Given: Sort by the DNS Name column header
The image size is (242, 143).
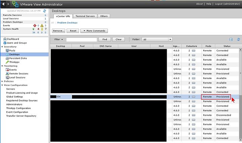Looking at the screenshot, I should click(x=106, y=46).
